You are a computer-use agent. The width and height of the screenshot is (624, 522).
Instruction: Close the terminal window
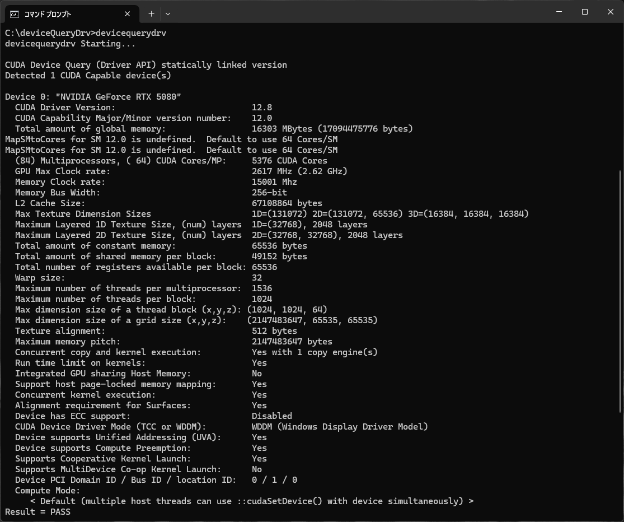(611, 12)
